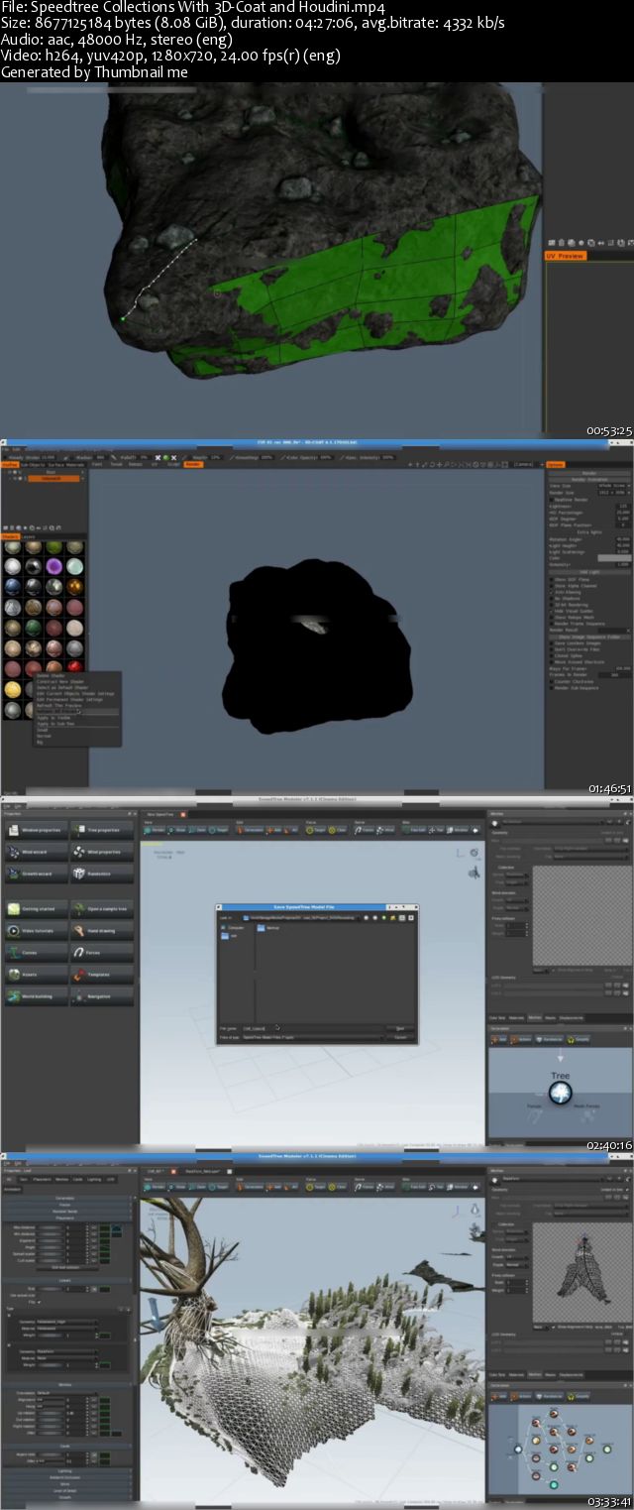Toggle Counter Clockwise checkbox
Screen dimensions: 634x1510
click(x=552, y=682)
